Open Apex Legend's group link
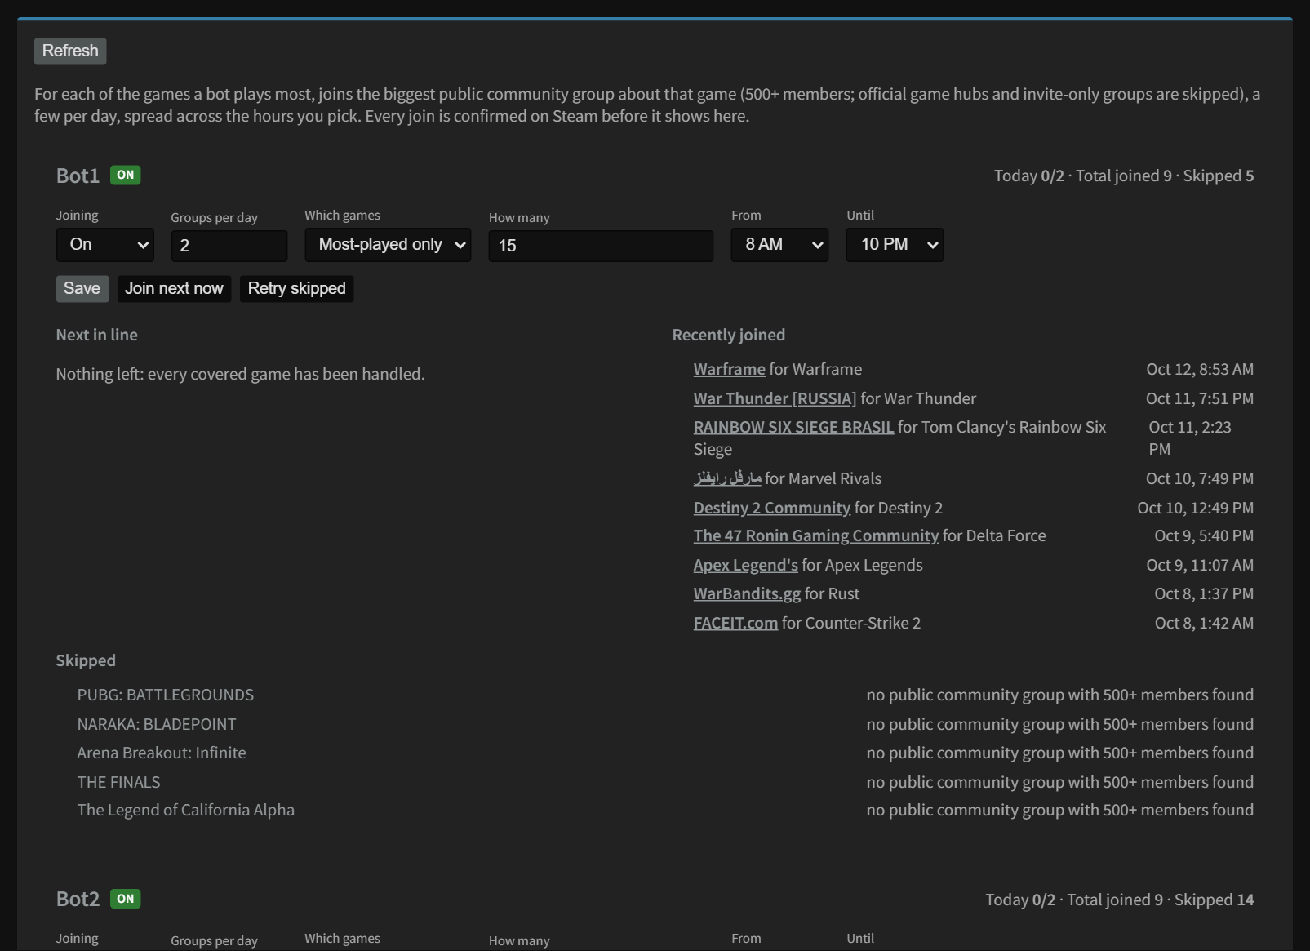 pos(746,565)
